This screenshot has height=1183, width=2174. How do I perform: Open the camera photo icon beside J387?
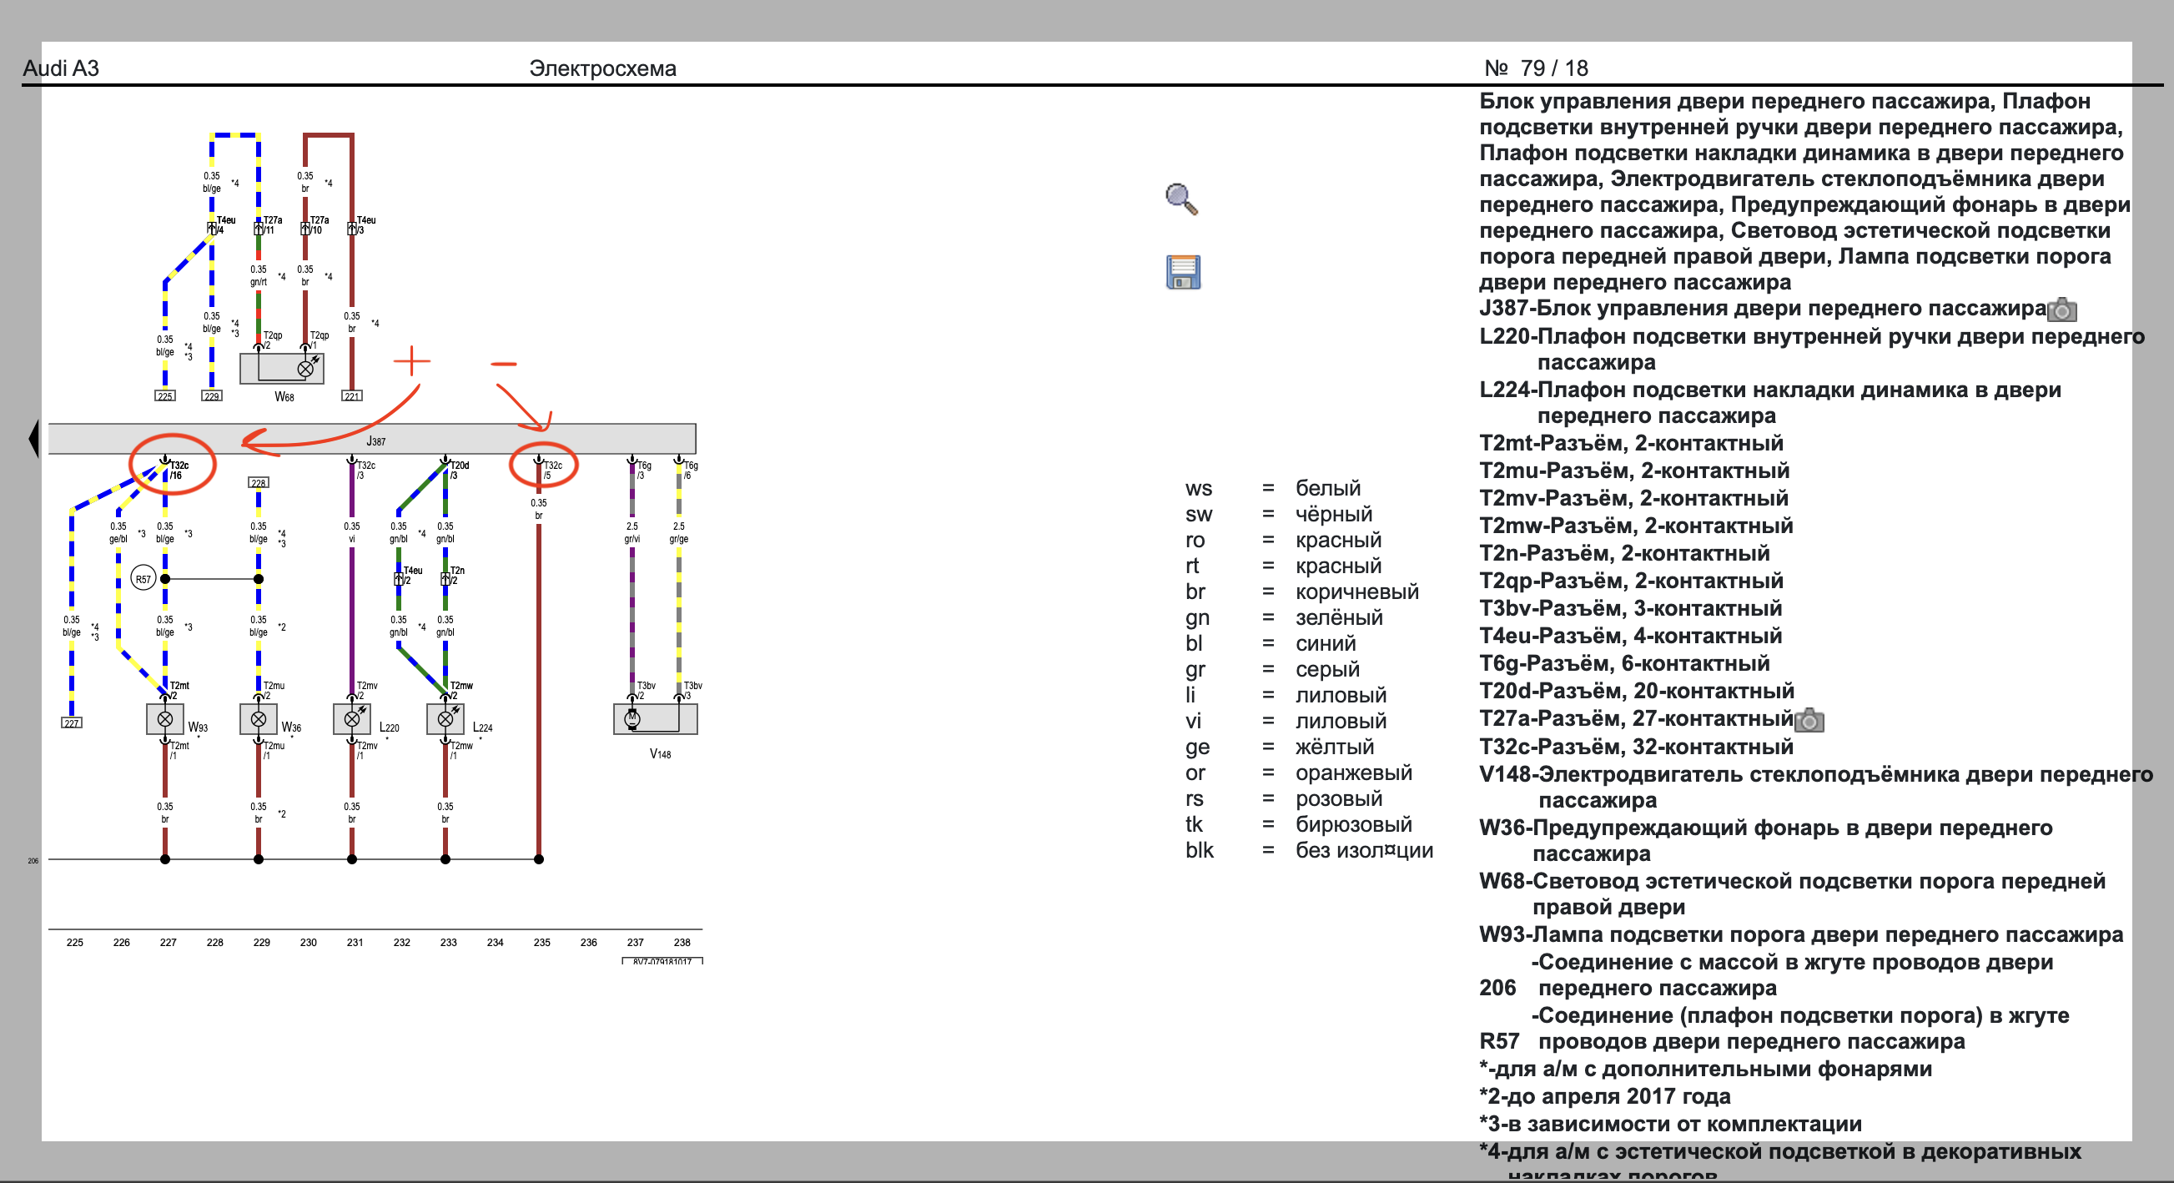point(2062,310)
